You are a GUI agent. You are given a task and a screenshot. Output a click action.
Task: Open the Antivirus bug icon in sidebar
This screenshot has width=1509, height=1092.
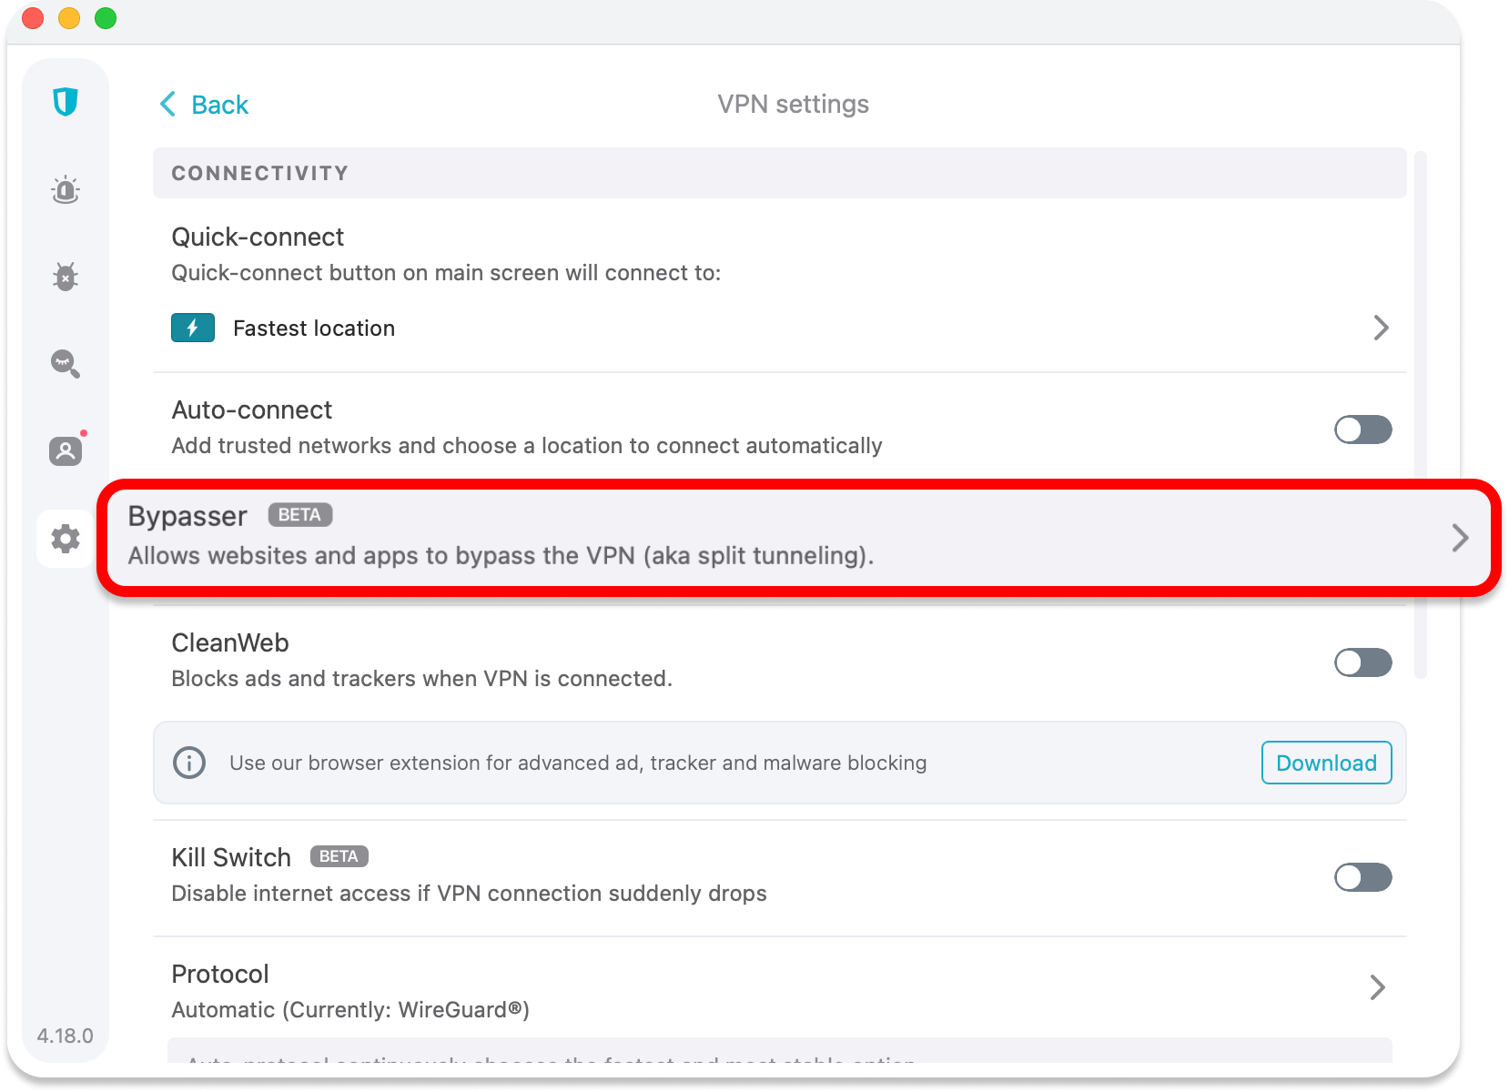pyautogui.click(x=66, y=276)
